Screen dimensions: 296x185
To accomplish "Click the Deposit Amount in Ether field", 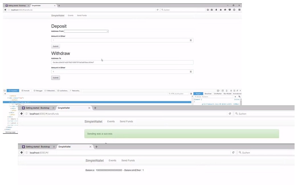I will point(122,40).
